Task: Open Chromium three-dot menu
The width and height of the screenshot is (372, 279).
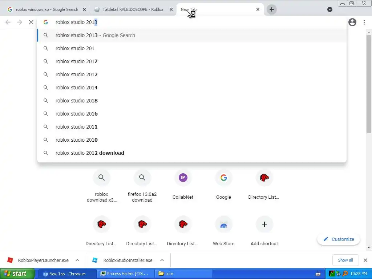Action: tap(364, 22)
